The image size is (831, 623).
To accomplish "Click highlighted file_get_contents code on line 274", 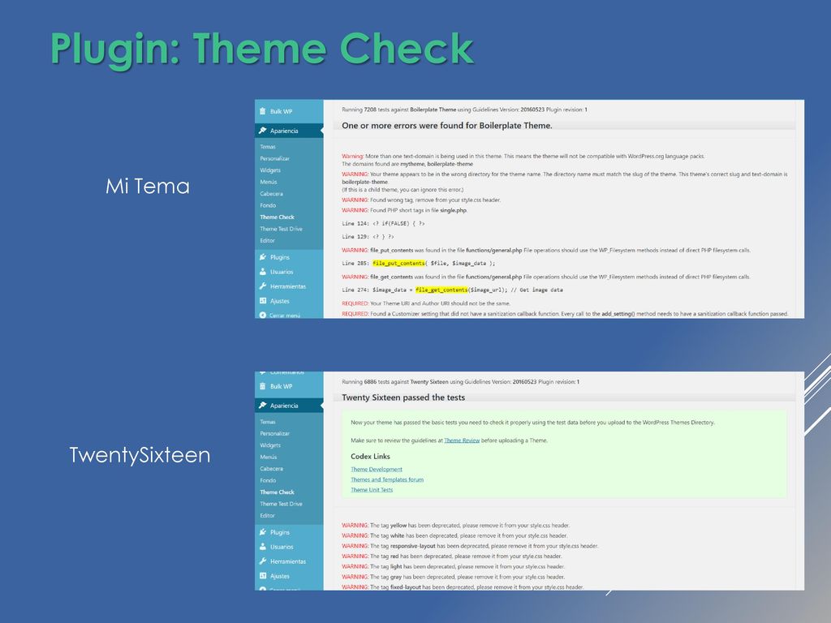I will click(x=441, y=290).
